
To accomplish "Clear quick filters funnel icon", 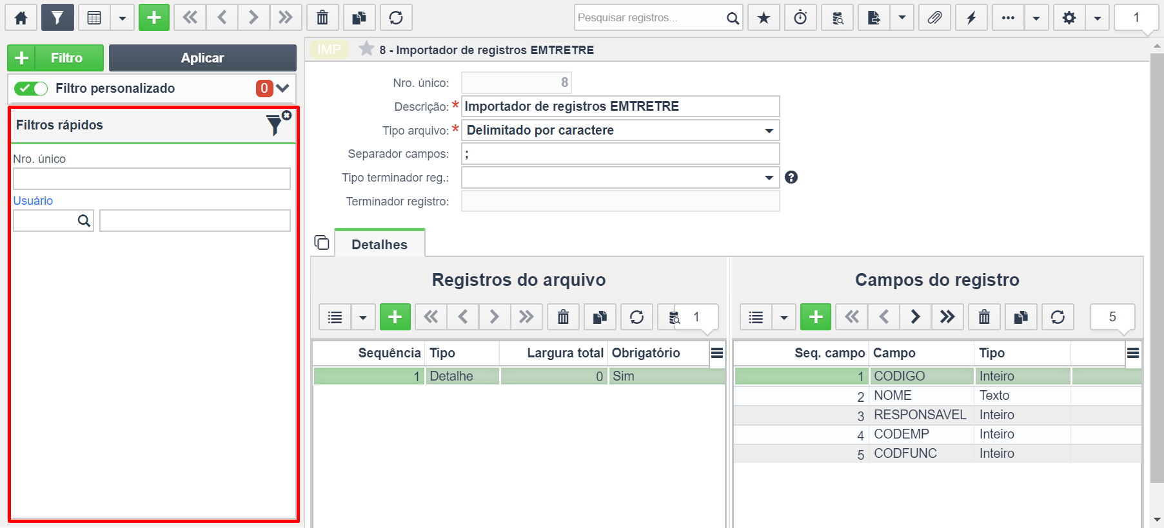I will coord(277,123).
